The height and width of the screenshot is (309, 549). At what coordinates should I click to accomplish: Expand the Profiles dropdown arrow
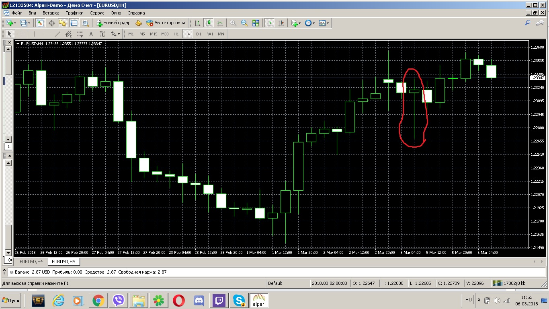[x=29, y=23]
